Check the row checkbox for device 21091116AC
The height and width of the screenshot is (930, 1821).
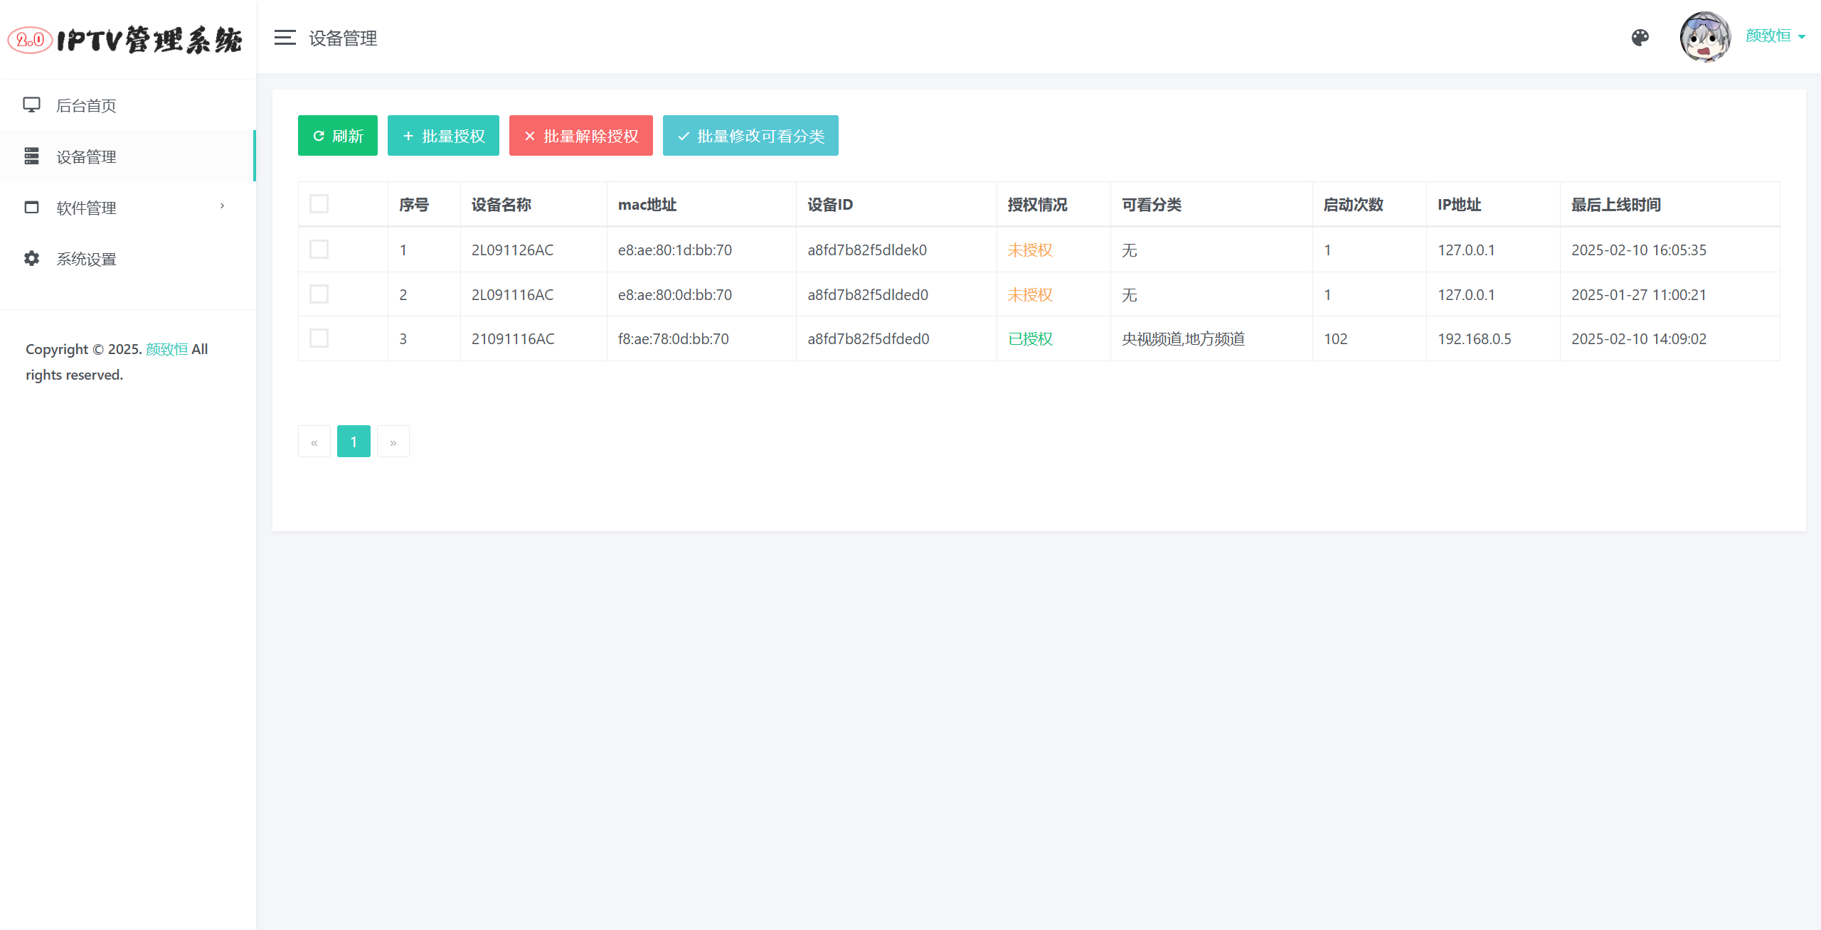click(319, 338)
